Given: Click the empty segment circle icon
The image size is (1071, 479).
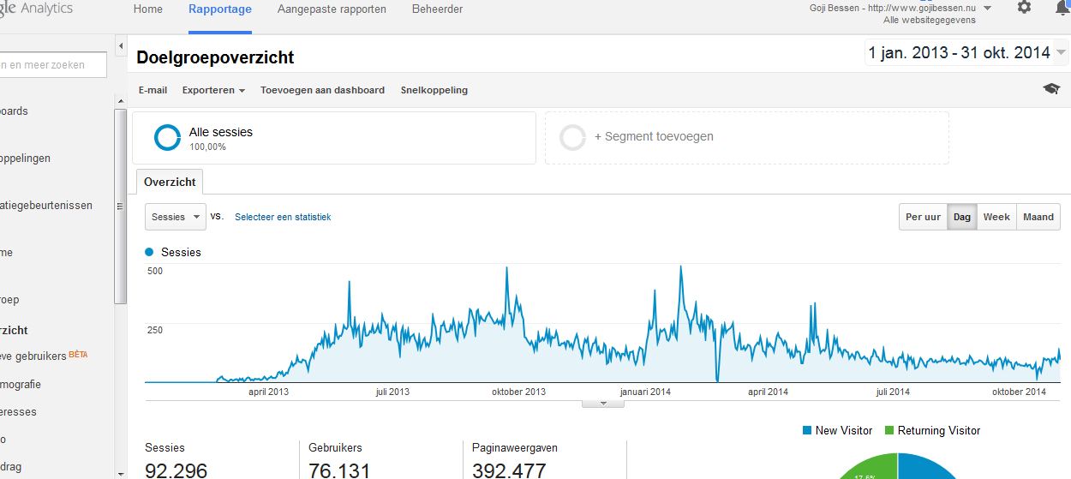Looking at the screenshot, I should [572, 137].
